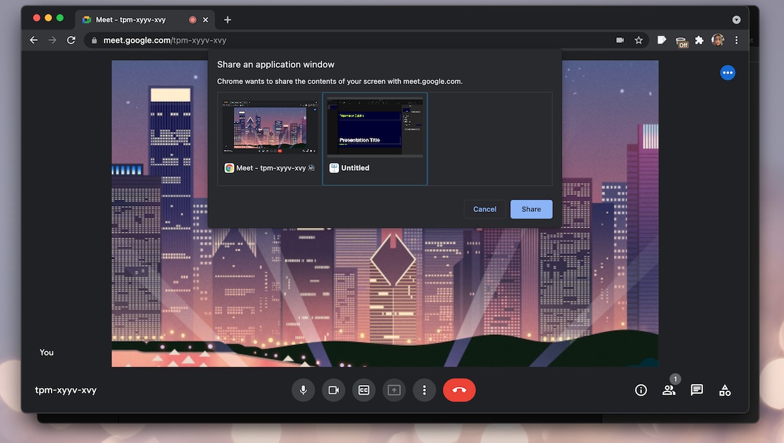Open the Activities shapes icon

tap(725, 390)
